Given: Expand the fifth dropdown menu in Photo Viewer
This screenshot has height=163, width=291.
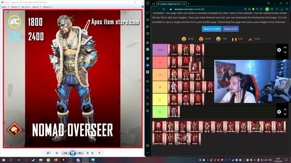Looking at the screenshot, I should [x=48, y=7].
